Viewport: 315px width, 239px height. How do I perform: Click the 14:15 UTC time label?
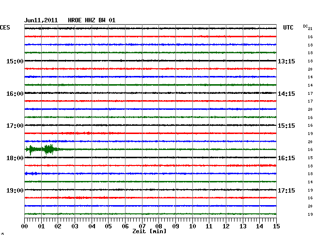[x=286, y=94]
